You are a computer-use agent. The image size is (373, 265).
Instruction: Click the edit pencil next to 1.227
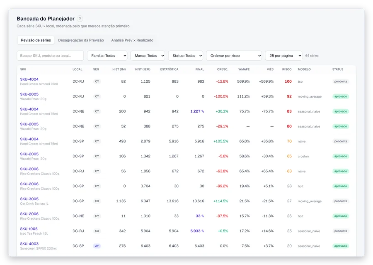click(203, 111)
